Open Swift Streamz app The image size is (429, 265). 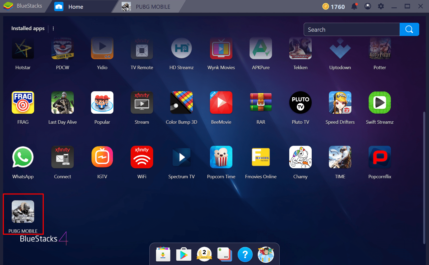380,103
